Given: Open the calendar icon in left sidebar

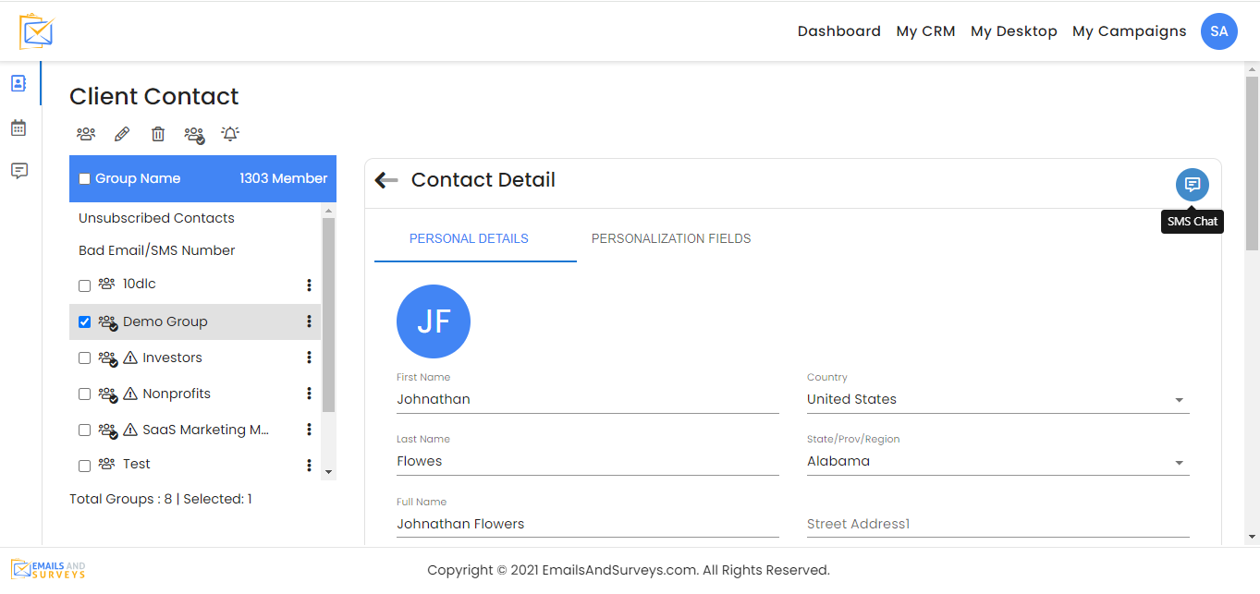Looking at the screenshot, I should 18,127.
